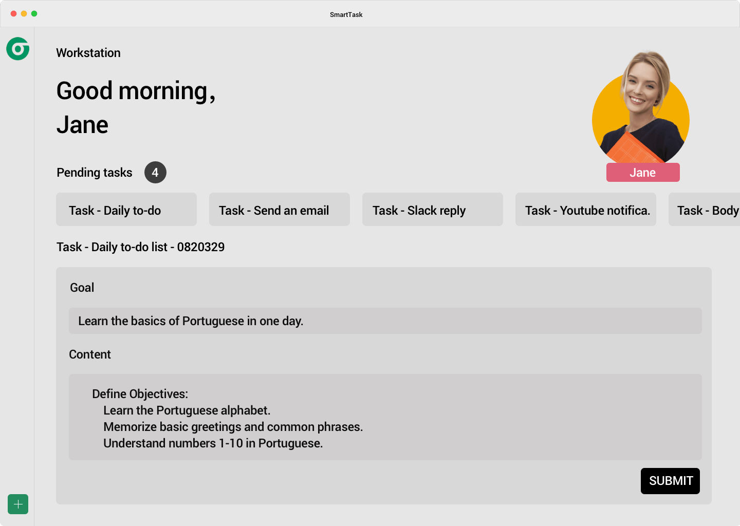Close the SmartTask window with red button
The width and height of the screenshot is (740, 526).
tap(14, 14)
